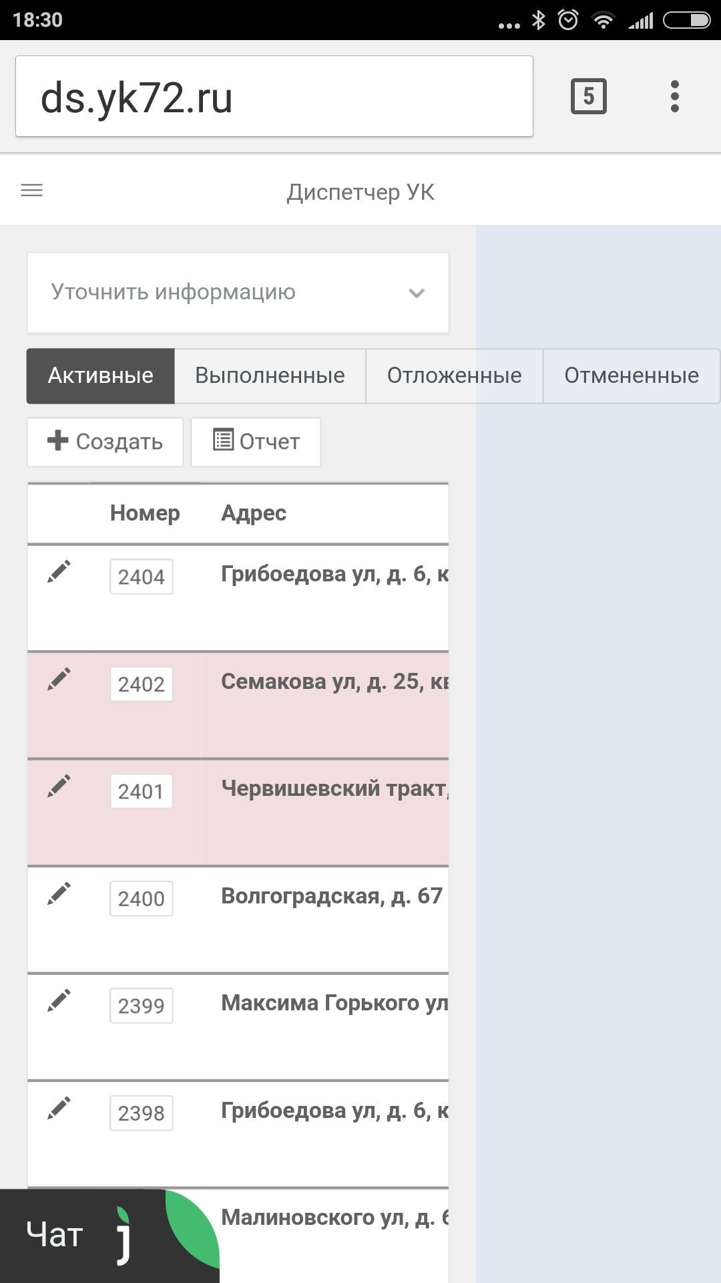Open the Чат chat widget
The width and height of the screenshot is (721, 1283).
[x=80, y=1235]
